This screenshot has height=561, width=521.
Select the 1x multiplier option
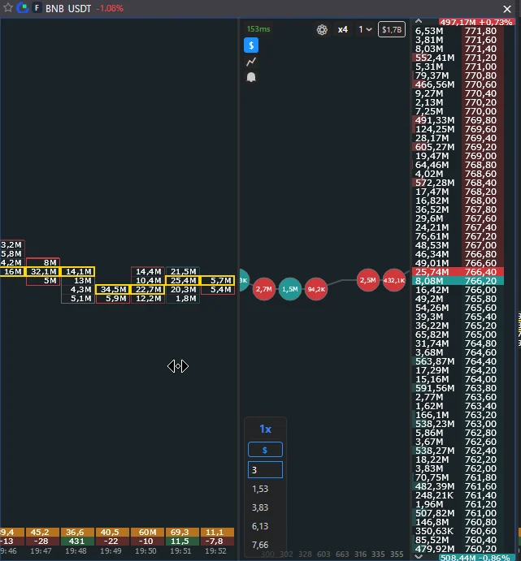coord(265,429)
